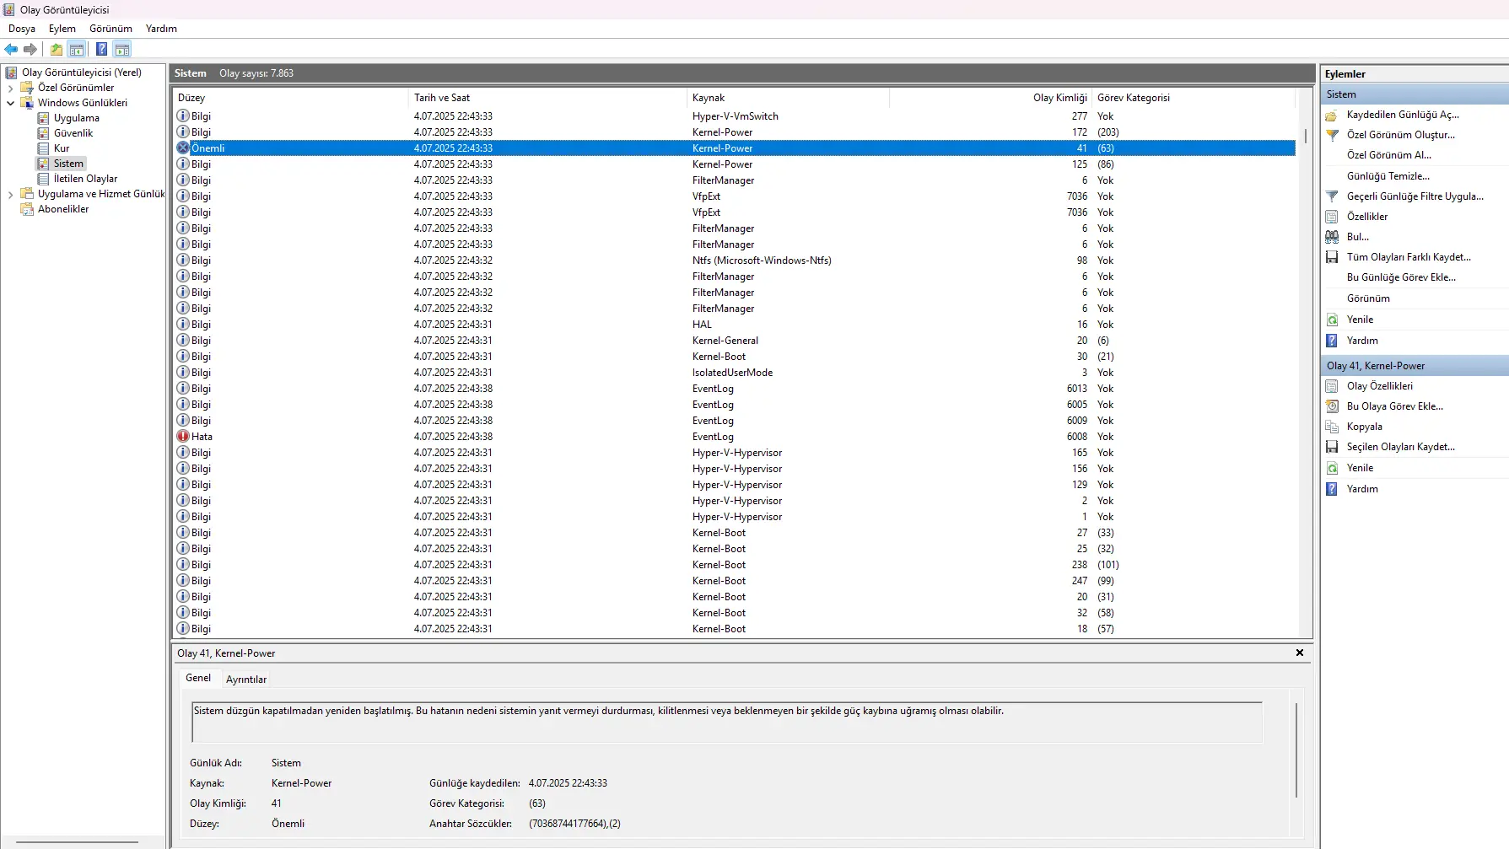Select Olay Görüntüleyicisi (Yerel) root node
1509x849 pixels.
[x=81, y=73]
